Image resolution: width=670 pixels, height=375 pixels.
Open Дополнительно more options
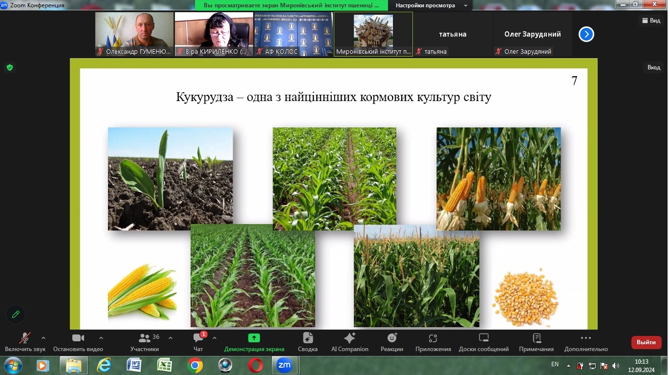(x=586, y=342)
